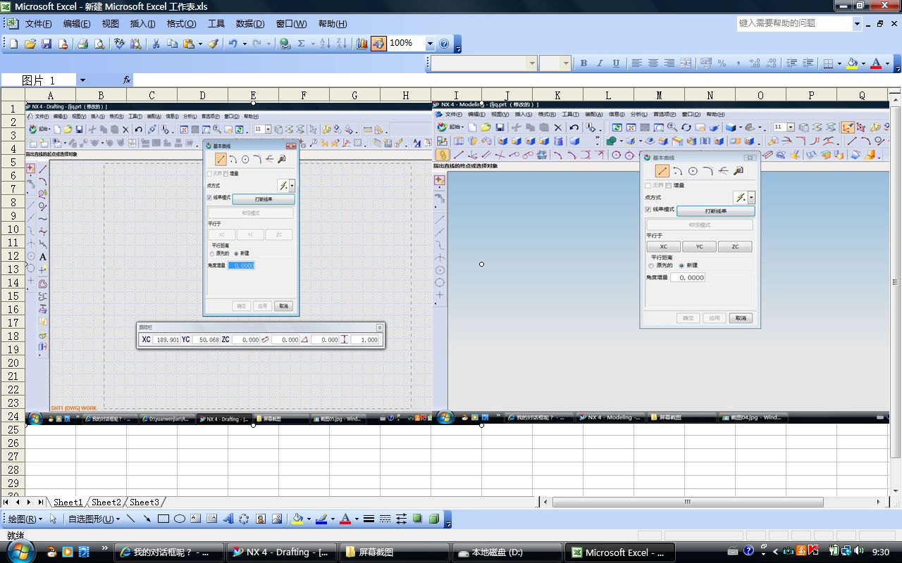902x563 pixels.
Task: Sort ascending with the A-Z icon
Action: coord(325,44)
